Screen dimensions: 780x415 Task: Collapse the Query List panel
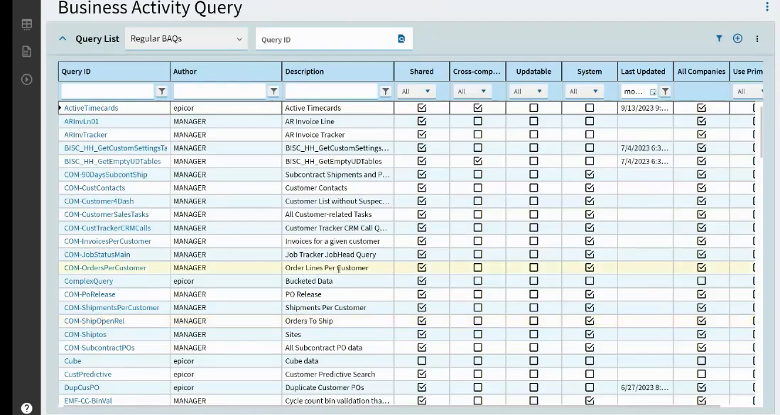(63, 38)
